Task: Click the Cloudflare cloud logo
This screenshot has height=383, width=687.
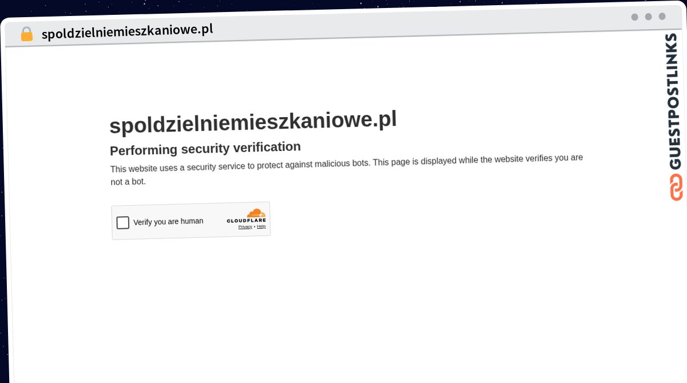Action: coord(256,213)
